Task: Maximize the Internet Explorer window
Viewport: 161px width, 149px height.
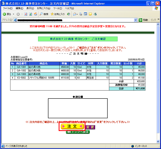Action: tap(153, 3)
